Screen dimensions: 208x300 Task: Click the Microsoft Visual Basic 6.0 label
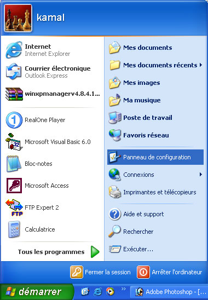(x=57, y=142)
